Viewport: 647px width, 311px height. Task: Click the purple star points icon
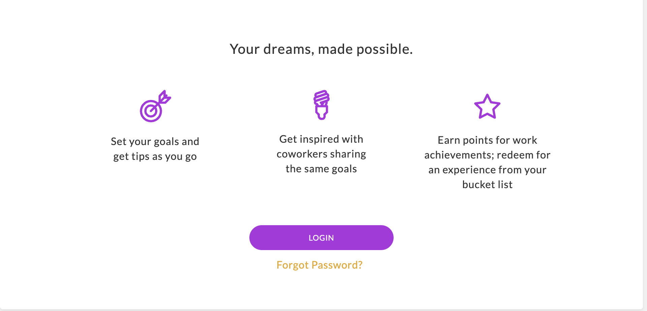(487, 107)
